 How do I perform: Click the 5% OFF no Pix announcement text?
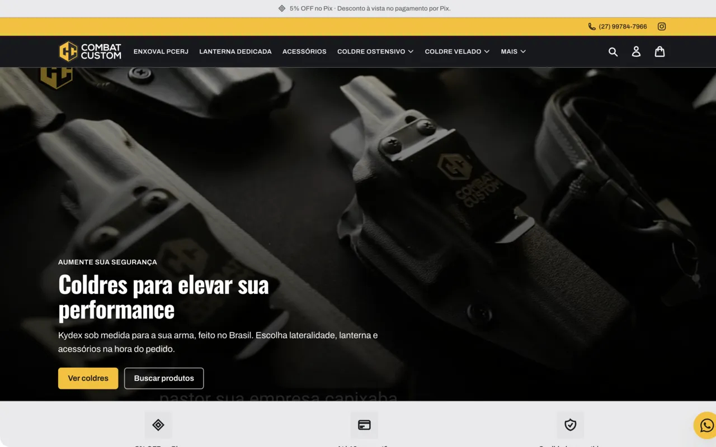pyautogui.click(x=370, y=8)
